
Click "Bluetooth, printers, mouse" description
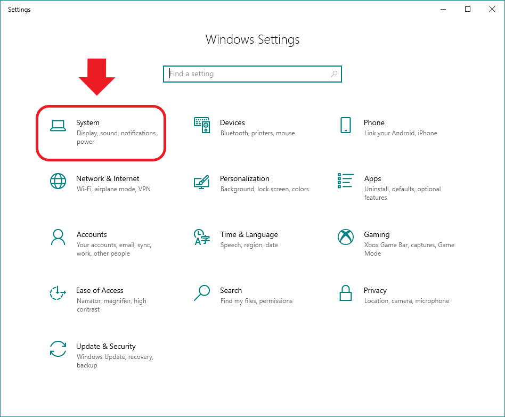tap(258, 133)
